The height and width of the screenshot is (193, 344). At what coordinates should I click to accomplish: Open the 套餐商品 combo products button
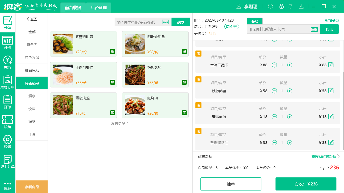coord(32,187)
